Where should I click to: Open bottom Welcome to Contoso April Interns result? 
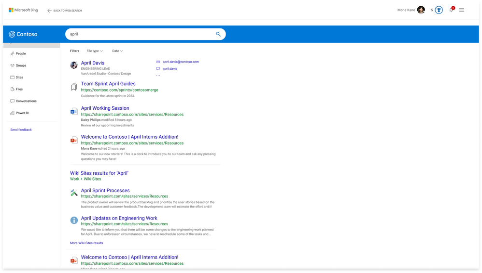click(x=130, y=258)
